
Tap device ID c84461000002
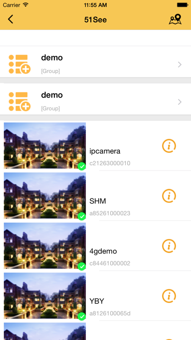pos(110,263)
